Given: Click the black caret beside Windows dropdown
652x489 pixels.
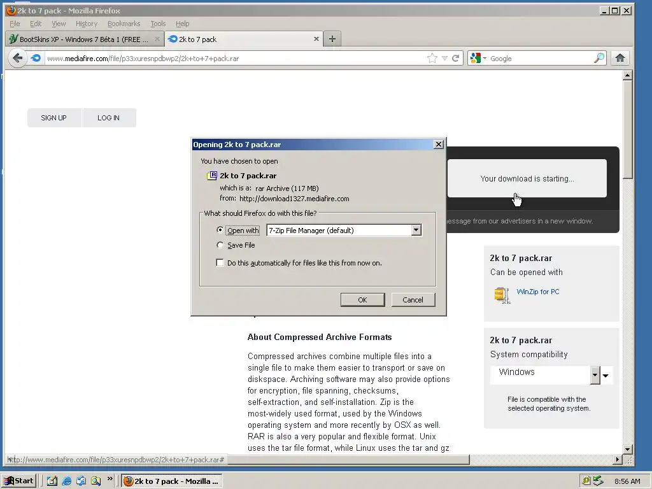Looking at the screenshot, I should click(x=606, y=376).
